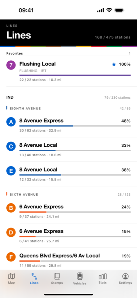137x298 pixels.
Task: Tap the blue E line badge
Action: click(x=11, y=171)
